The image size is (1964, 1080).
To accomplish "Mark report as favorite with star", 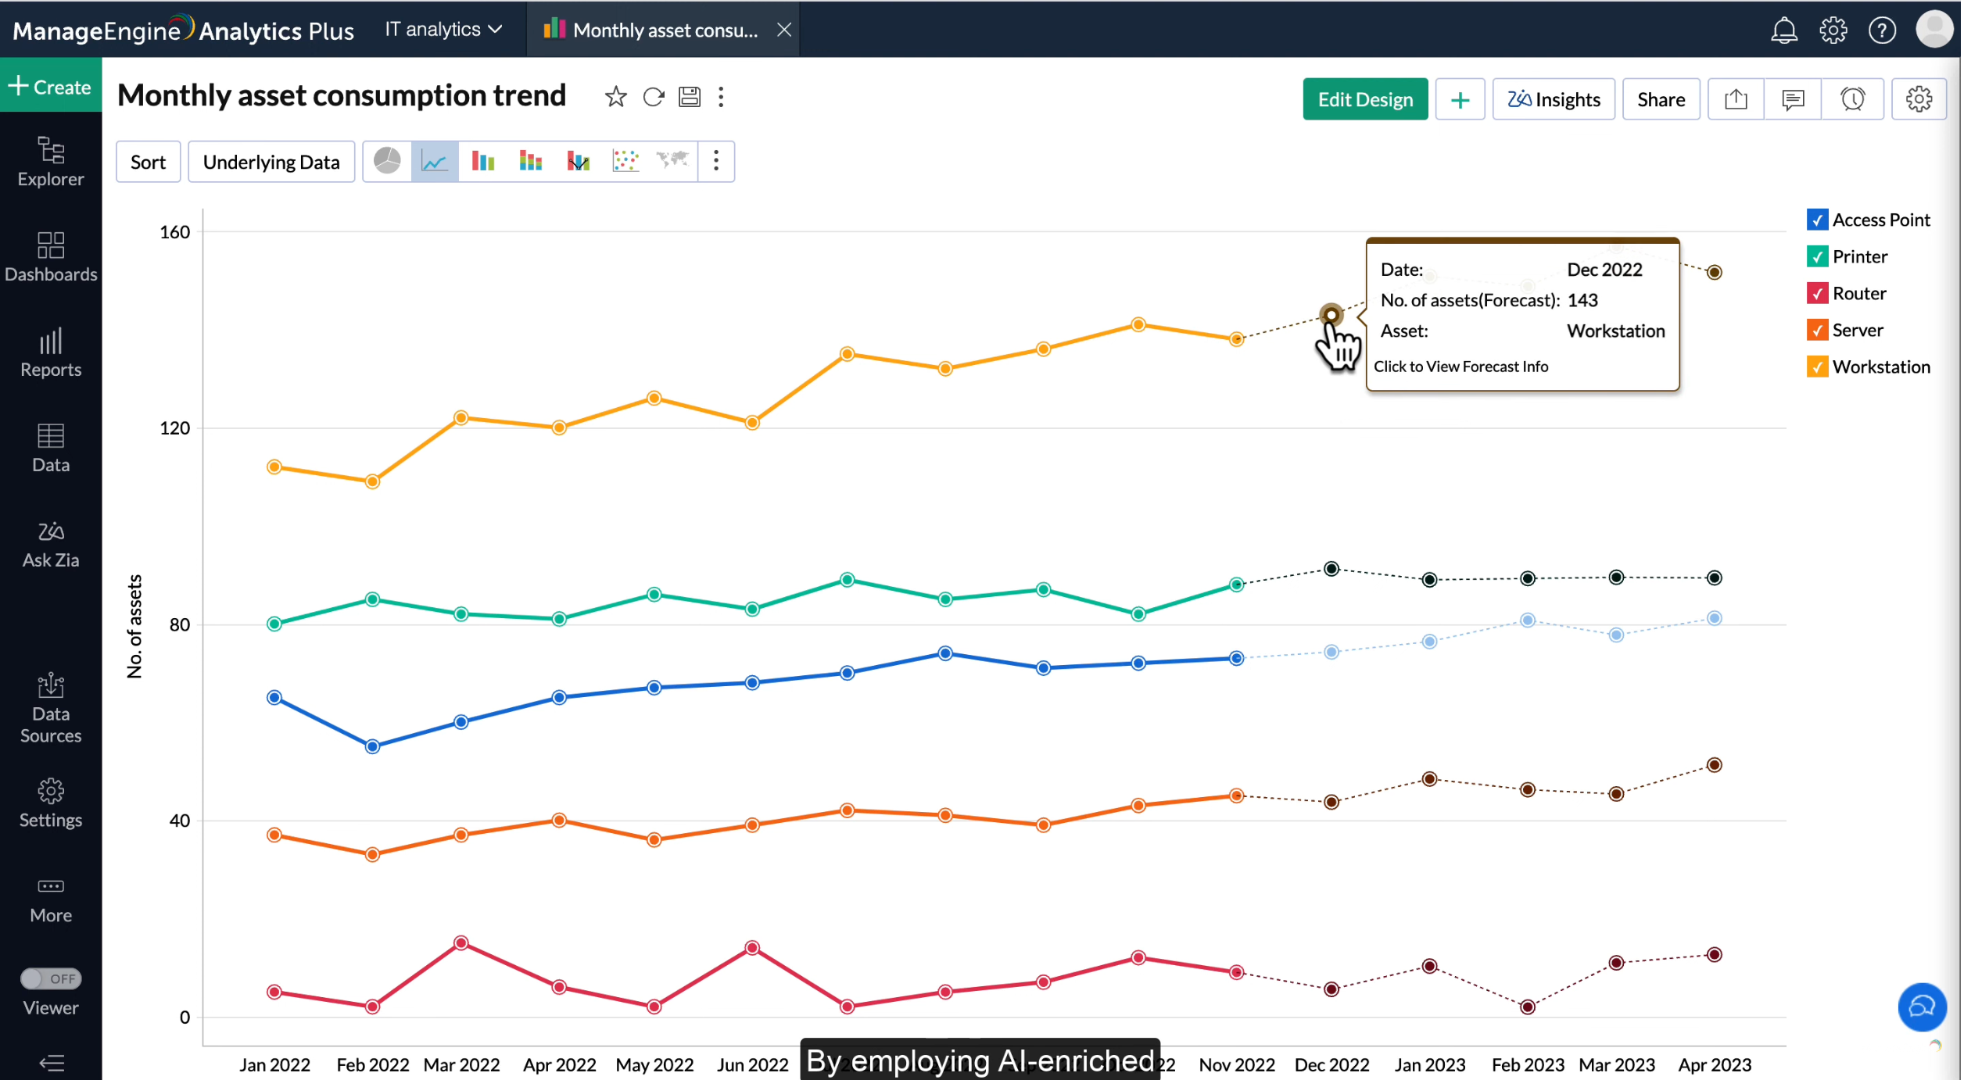I will pos(616,97).
